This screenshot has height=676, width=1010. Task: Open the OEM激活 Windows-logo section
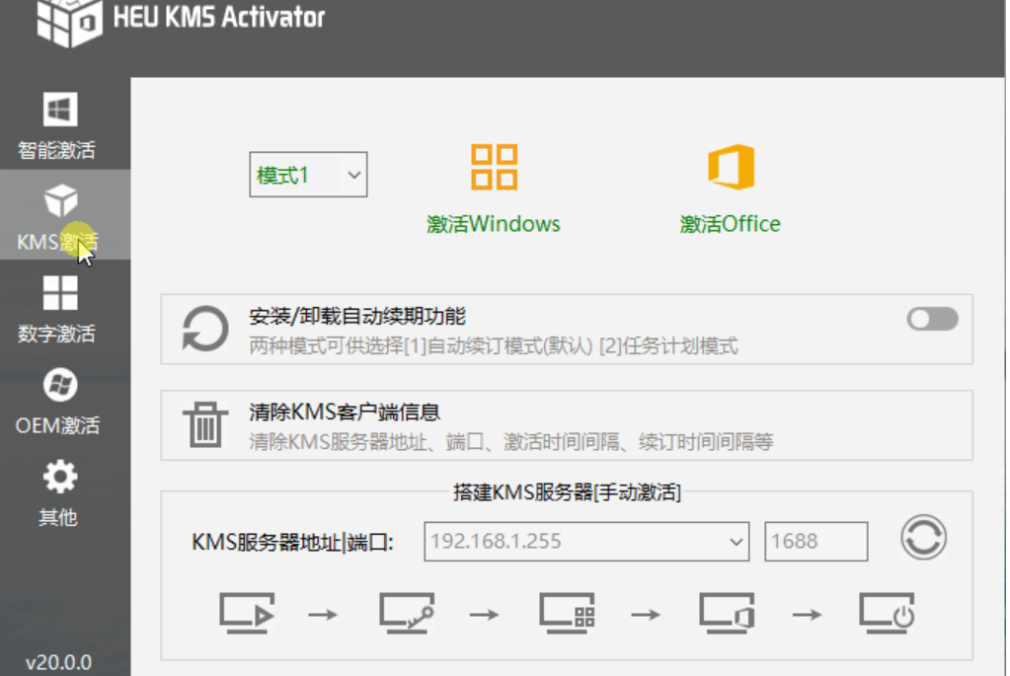point(61,403)
